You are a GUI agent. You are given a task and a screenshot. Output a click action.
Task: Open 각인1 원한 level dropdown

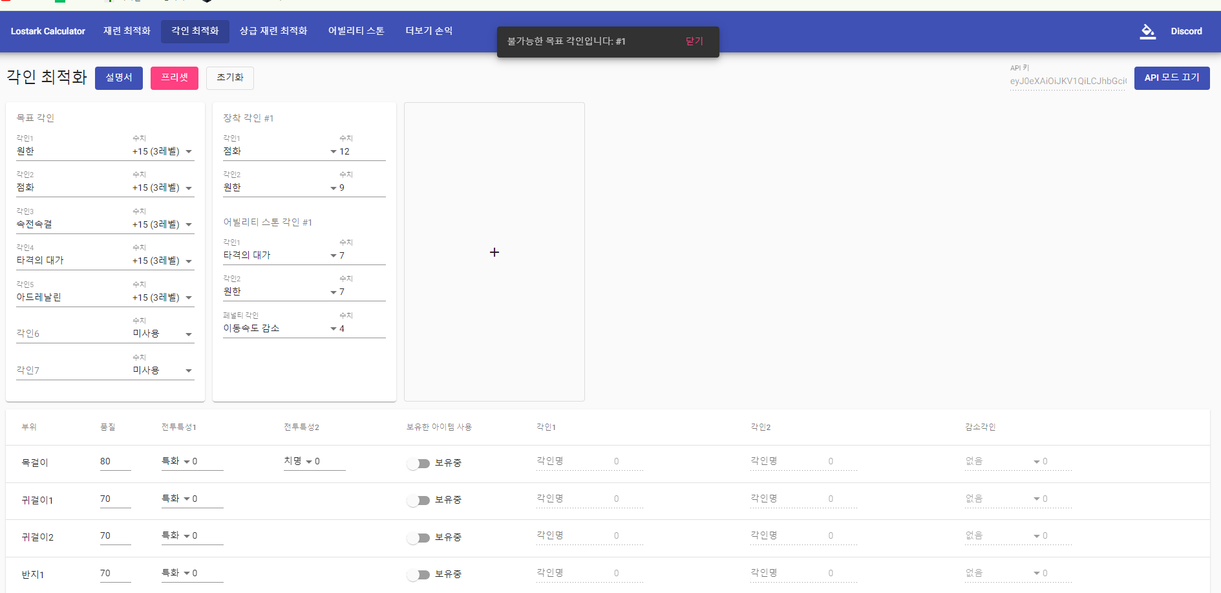coord(189,151)
